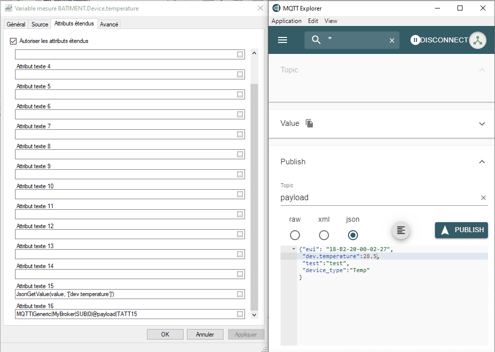The height and width of the screenshot is (352, 495).
Task: Clear the search field text
Action: coord(392,40)
